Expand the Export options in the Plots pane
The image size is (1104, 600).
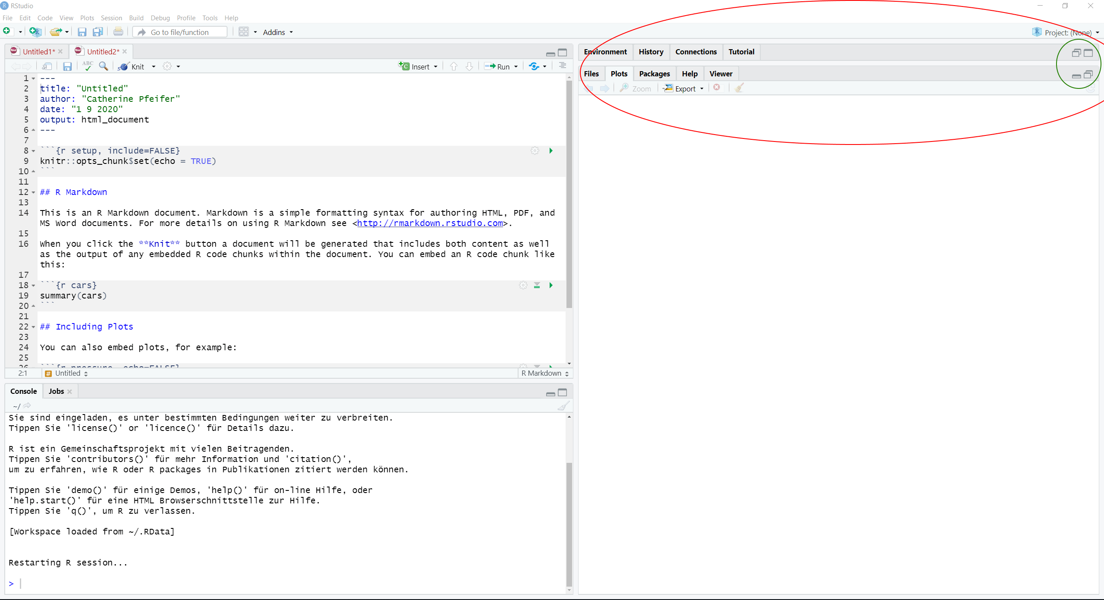click(702, 88)
